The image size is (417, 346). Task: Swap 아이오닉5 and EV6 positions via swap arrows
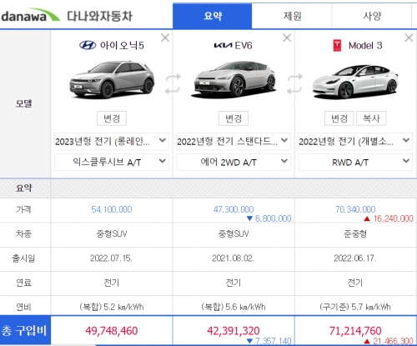pyautogui.click(x=173, y=83)
